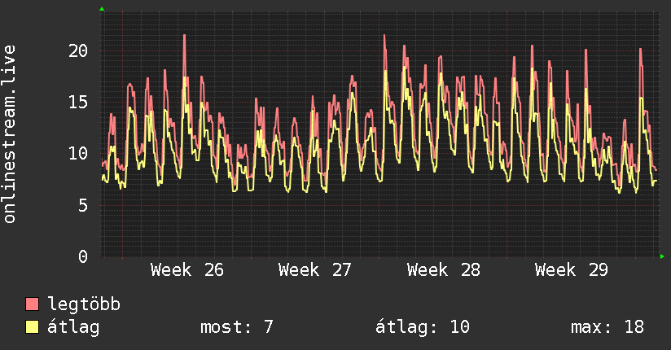Click the green arrow ending the x-axis
Screen dimensions: 671x350
(662, 256)
